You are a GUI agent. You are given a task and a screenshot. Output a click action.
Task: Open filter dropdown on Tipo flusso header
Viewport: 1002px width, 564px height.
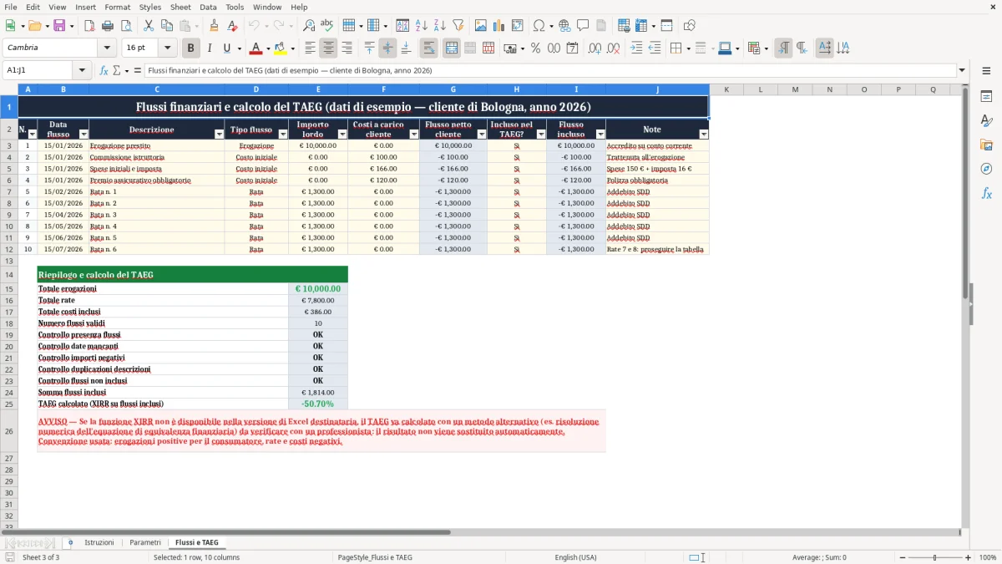pos(283,135)
